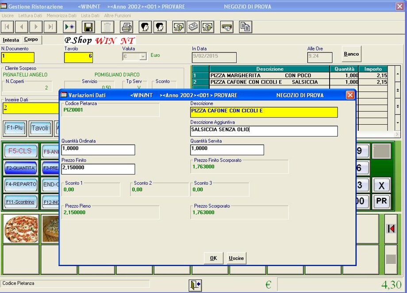Select the Prezzo Finito input field
The width and height of the screenshot is (407, 293).
(x=98, y=169)
